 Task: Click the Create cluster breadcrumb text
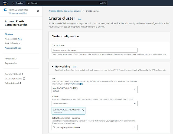click(x=92, y=11)
